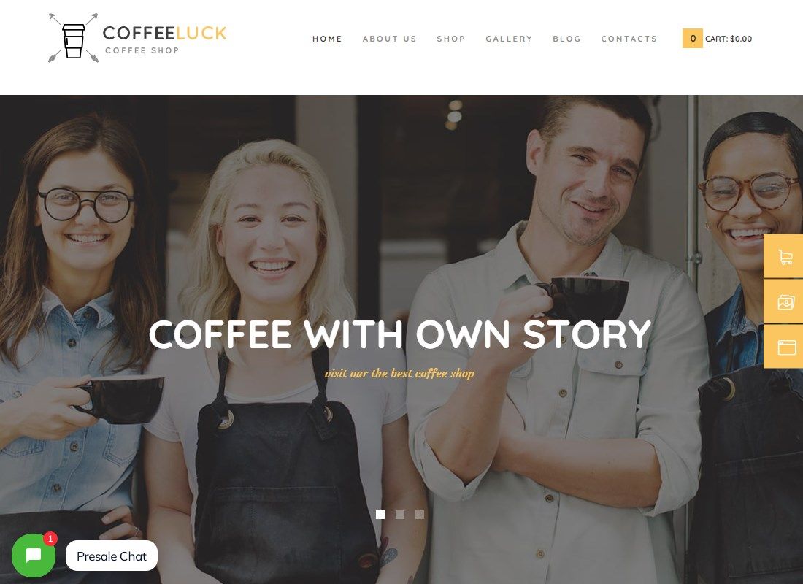Open the Gallery menu item
This screenshot has width=803, height=584.
(x=509, y=39)
